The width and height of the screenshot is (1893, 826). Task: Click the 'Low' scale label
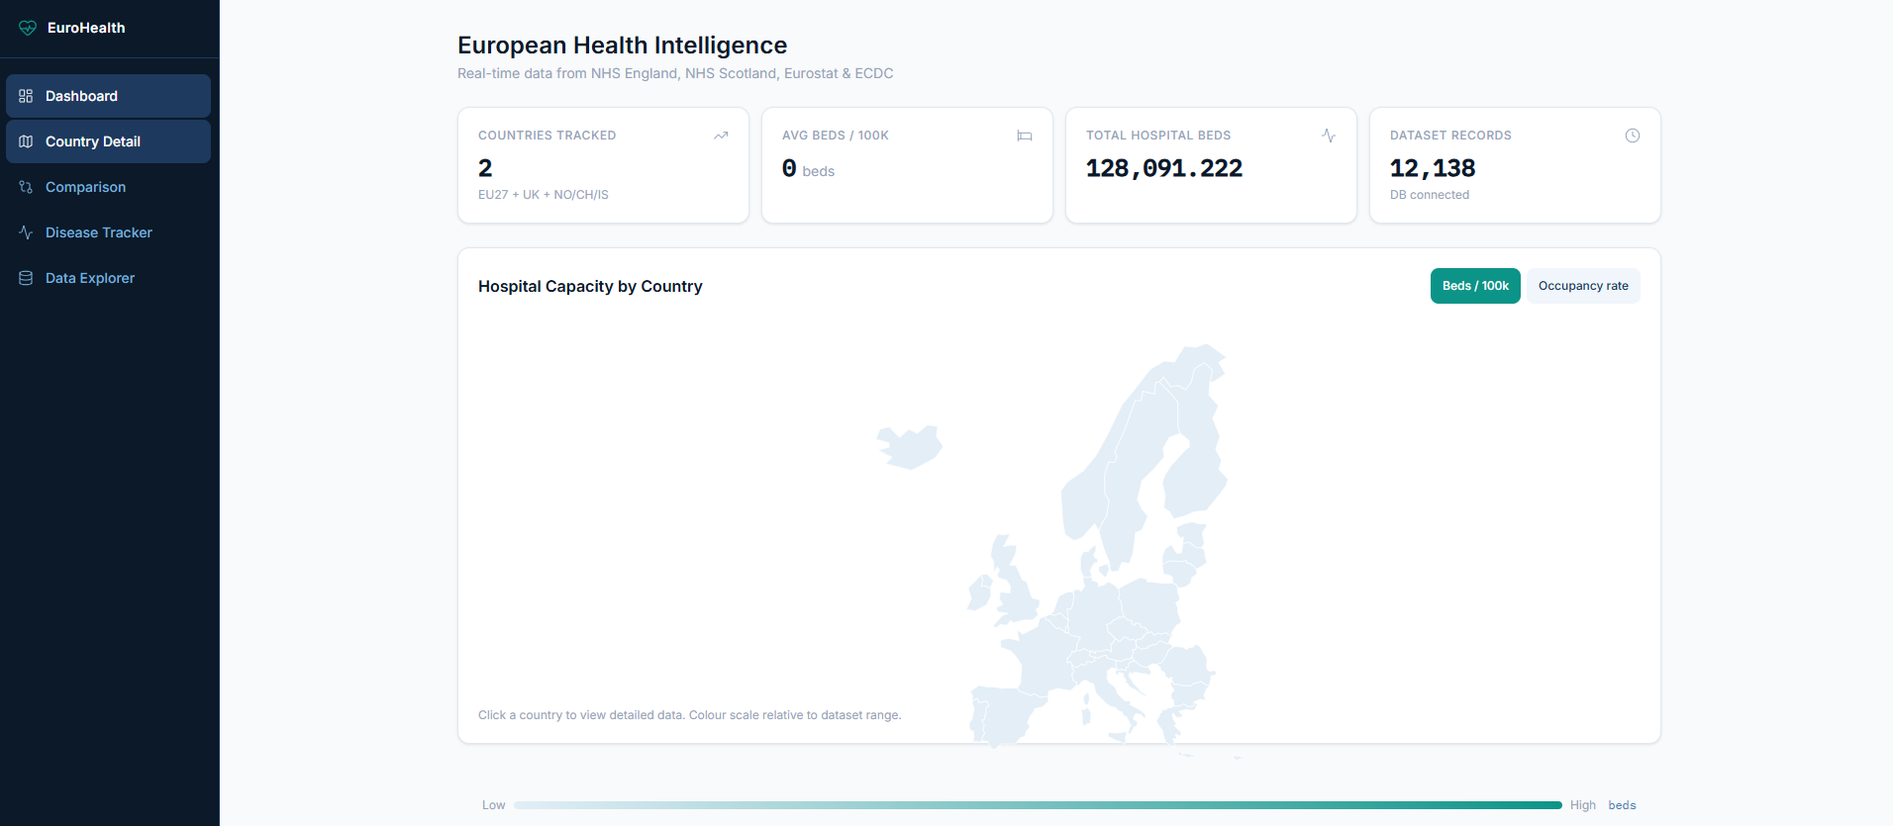point(493,805)
